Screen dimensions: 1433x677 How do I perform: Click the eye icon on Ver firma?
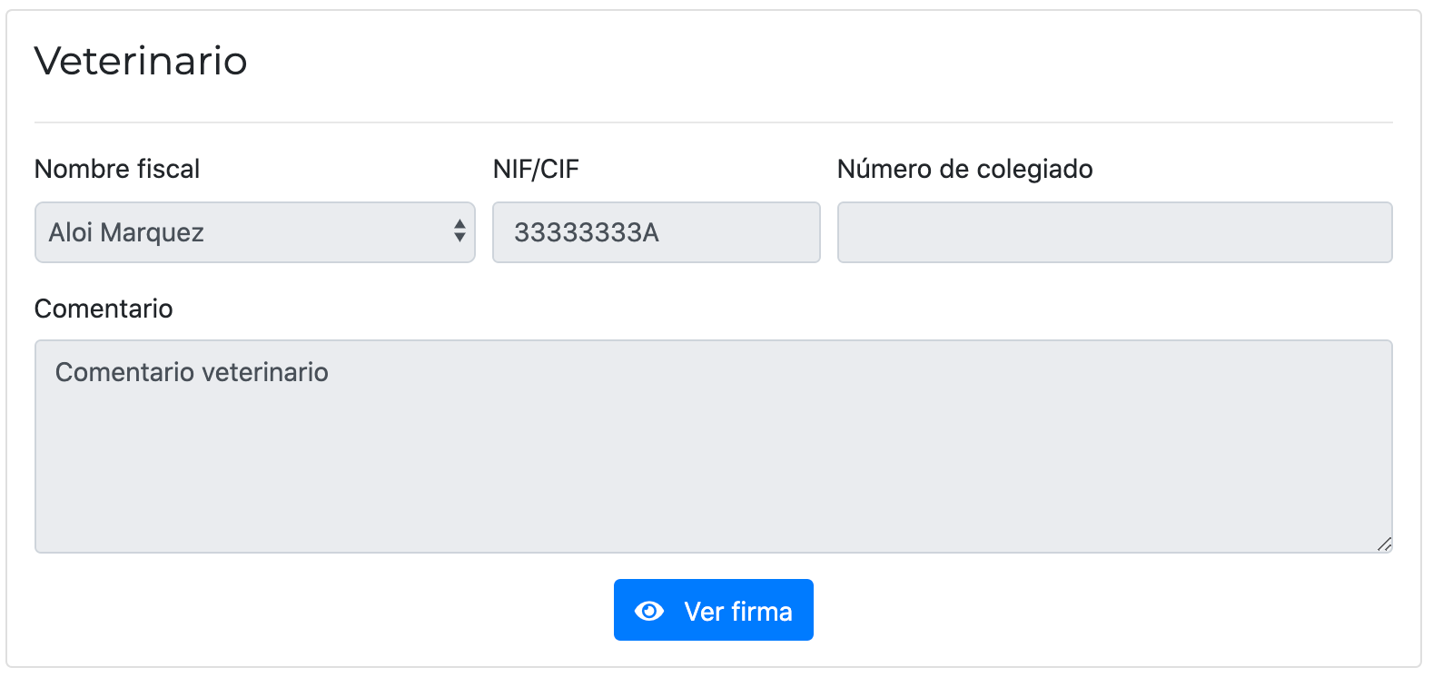(649, 611)
